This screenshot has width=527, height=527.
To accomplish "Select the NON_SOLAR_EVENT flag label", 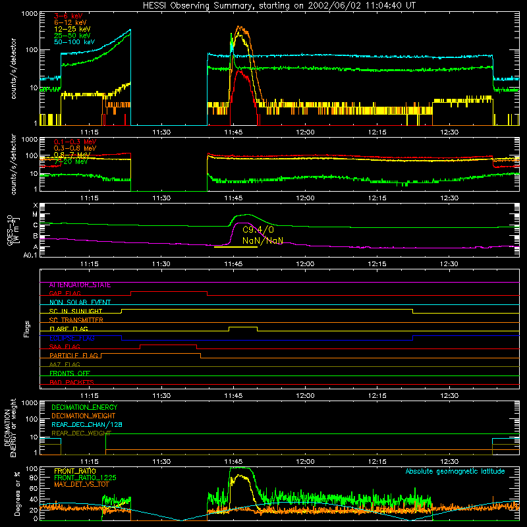I will click(80, 302).
